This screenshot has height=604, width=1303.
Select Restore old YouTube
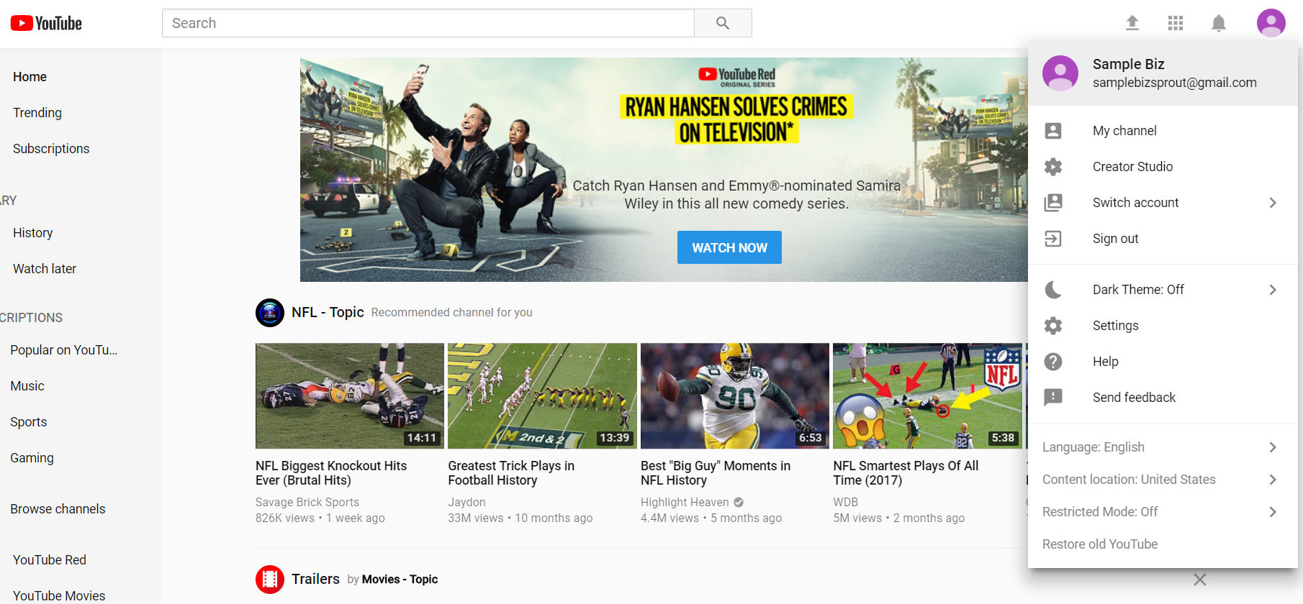[x=1163, y=544]
